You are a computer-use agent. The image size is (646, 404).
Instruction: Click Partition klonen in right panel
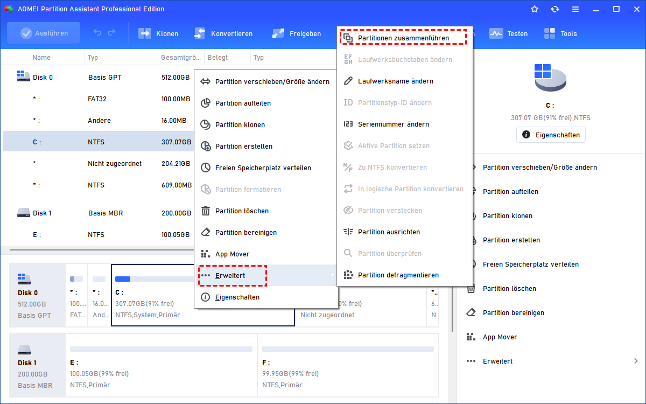pos(508,216)
